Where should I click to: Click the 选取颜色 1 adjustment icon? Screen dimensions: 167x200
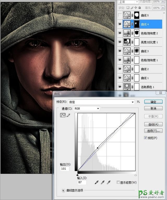pos(127,87)
